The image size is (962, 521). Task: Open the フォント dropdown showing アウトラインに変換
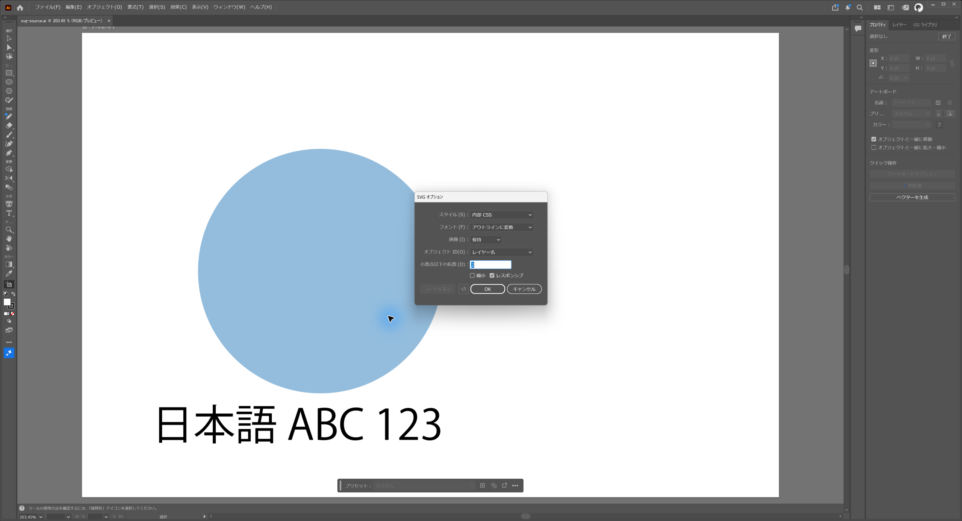coord(502,227)
